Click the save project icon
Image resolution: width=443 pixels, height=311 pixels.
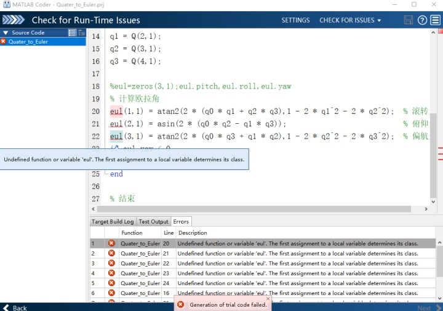pyautogui.click(x=409, y=20)
